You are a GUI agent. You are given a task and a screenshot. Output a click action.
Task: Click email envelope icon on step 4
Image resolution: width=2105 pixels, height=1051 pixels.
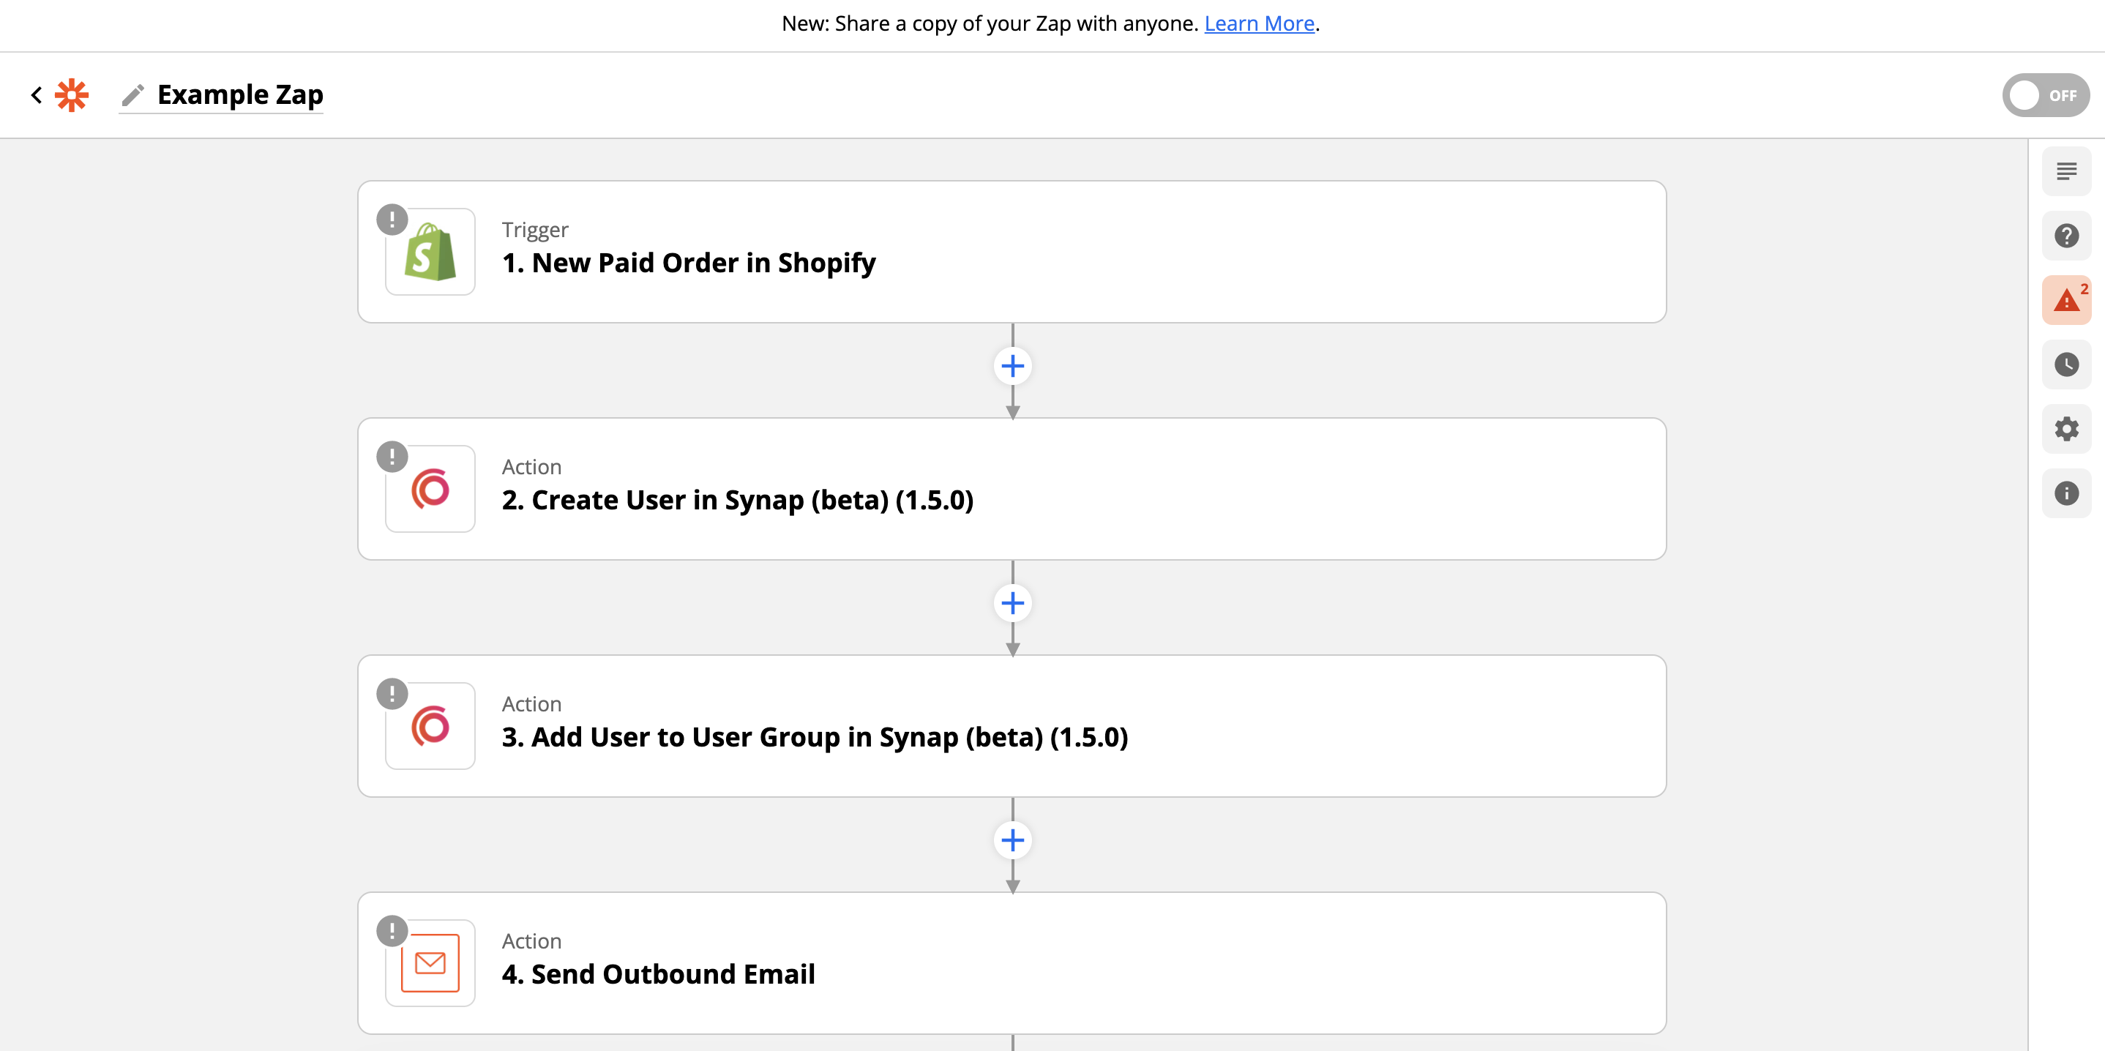coord(430,962)
